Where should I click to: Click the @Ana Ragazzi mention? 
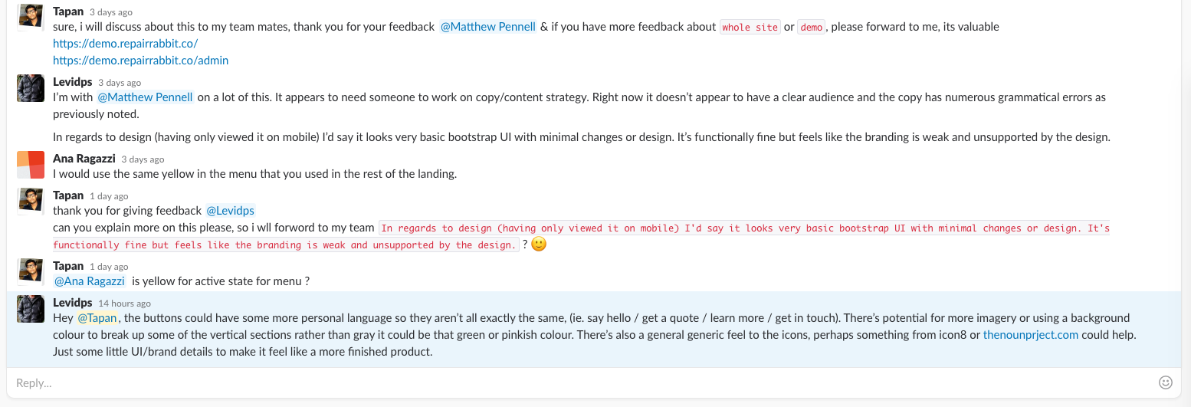click(x=89, y=281)
